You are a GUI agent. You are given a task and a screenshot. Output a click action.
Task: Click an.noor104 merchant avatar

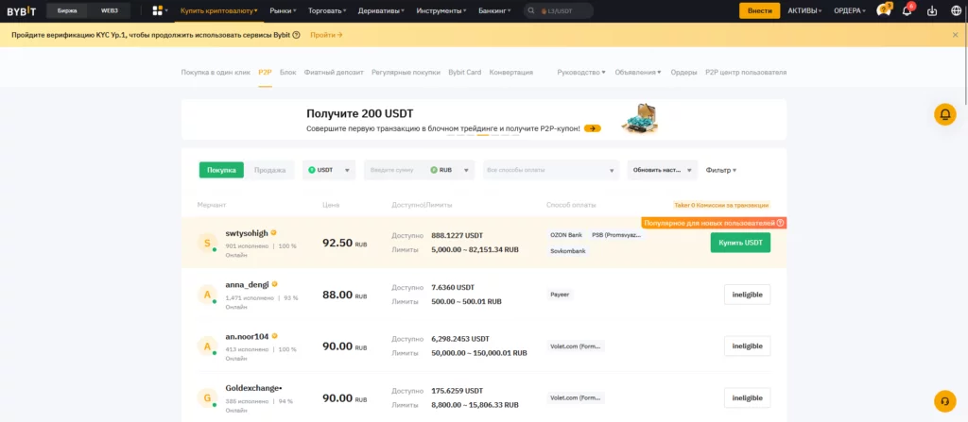click(x=207, y=346)
